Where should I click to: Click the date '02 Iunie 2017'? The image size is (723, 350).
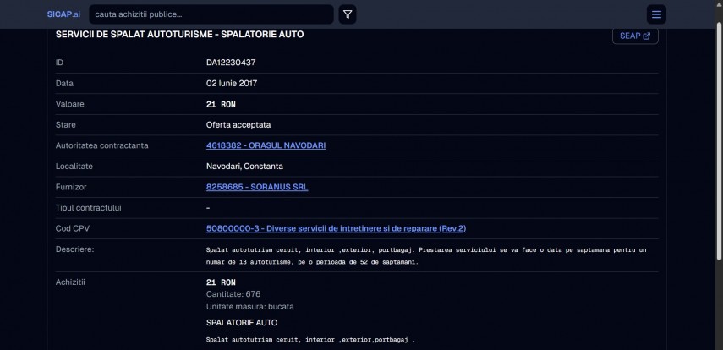232,83
